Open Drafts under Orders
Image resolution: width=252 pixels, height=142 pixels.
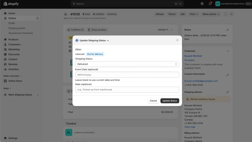tap(12, 23)
